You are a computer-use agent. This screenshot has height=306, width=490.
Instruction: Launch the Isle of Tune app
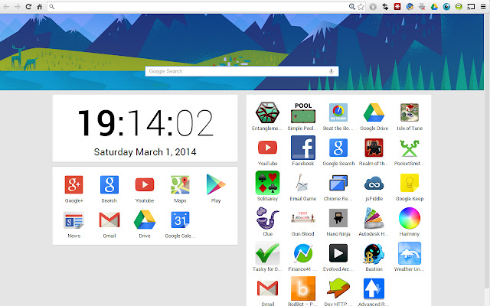coord(410,112)
